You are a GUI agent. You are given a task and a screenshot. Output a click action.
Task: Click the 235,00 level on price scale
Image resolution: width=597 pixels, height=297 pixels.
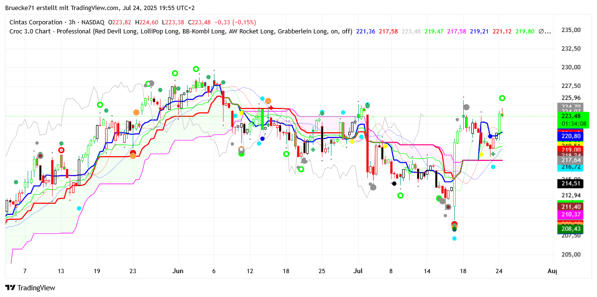tap(570, 30)
